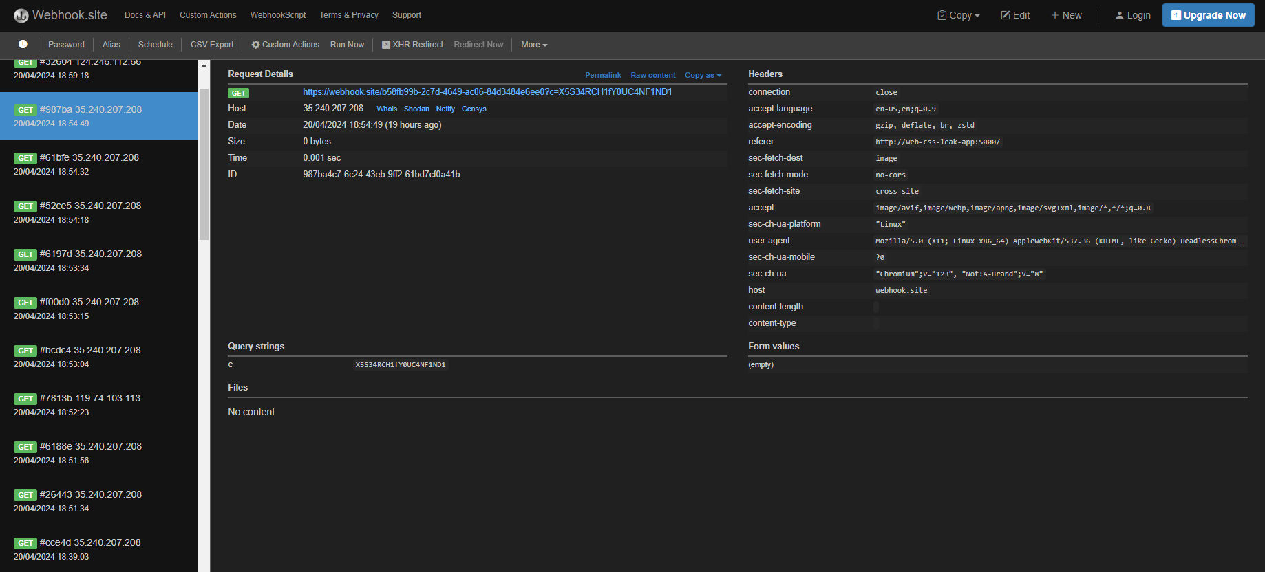Select request #61bfe in the list
The height and width of the screenshot is (572, 1265).
[99, 164]
